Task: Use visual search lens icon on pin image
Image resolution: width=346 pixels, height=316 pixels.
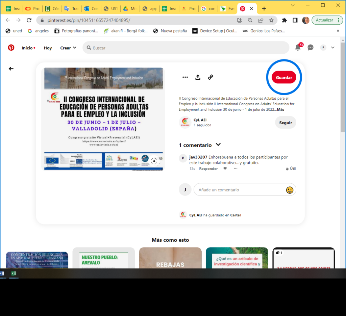Action: [154, 161]
